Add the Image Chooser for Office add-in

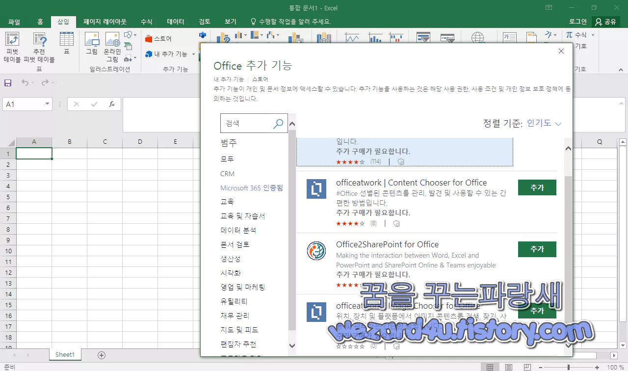click(x=537, y=311)
